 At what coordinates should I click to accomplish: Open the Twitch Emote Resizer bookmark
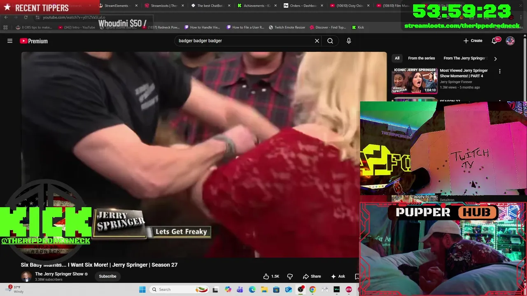coord(287,27)
